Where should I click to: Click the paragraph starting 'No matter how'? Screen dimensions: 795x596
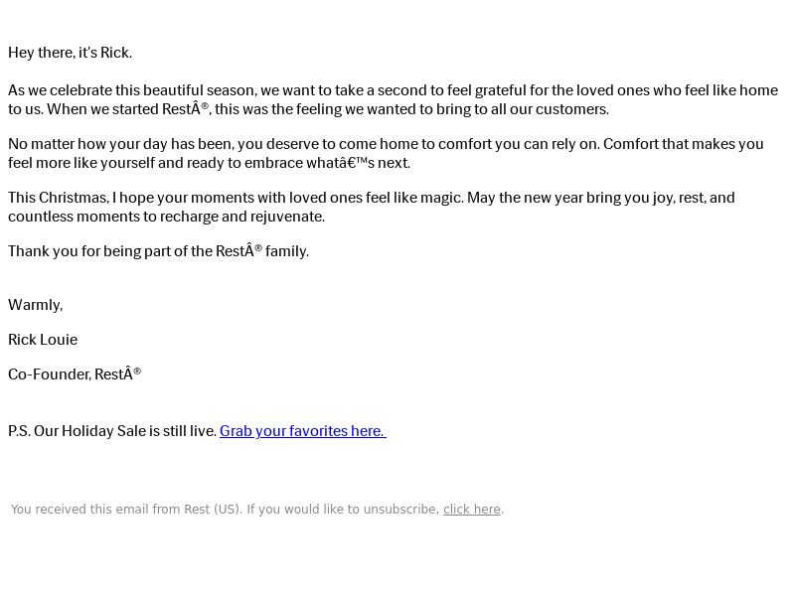[x=386, y=153]
